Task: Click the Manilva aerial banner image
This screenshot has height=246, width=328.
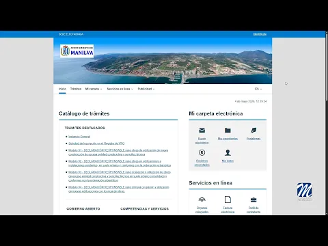Action: pos(163,61)
